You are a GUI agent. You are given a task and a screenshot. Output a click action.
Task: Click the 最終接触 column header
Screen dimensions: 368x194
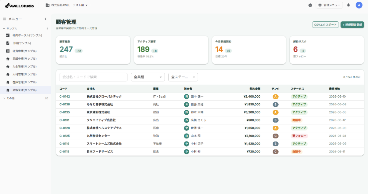point(335,89)
